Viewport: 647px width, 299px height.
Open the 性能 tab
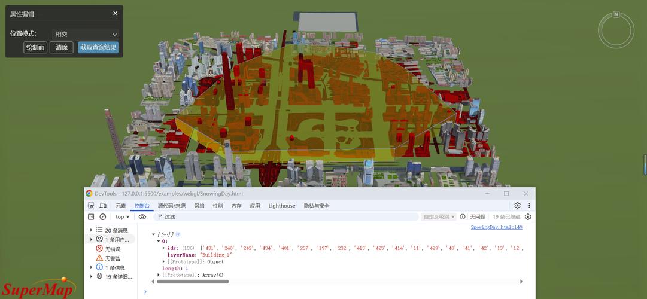tap(218, 206)
